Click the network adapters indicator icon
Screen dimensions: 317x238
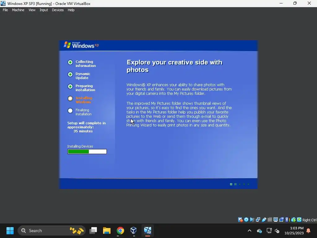[x=258, y=220]
